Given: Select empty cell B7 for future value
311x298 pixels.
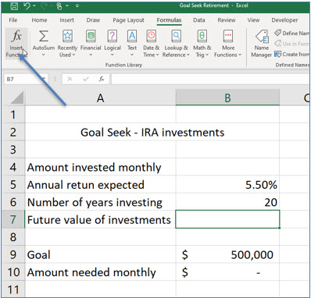Looking at the screenshot, I should 227,219.
